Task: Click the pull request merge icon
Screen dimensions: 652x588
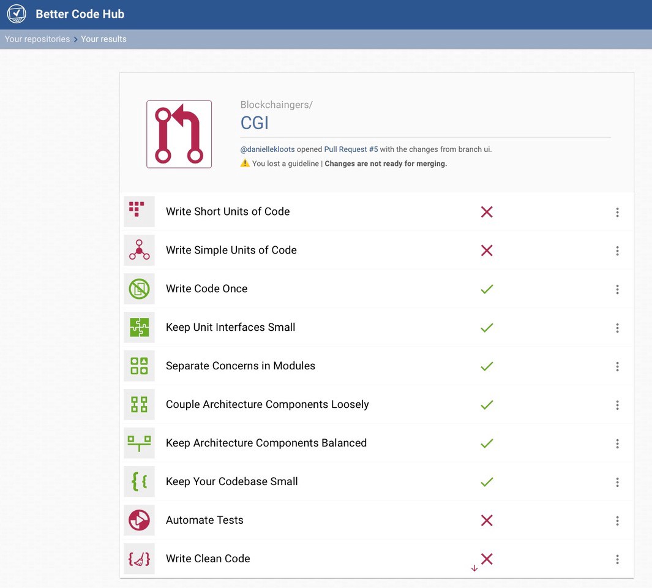Action: click(x=179, y=134)
